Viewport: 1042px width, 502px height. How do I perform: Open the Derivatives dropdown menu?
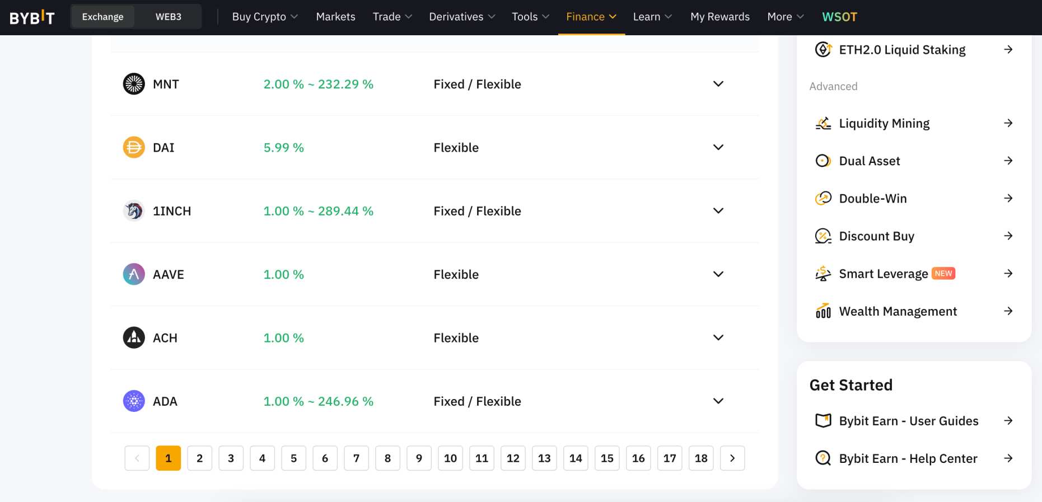462,17
